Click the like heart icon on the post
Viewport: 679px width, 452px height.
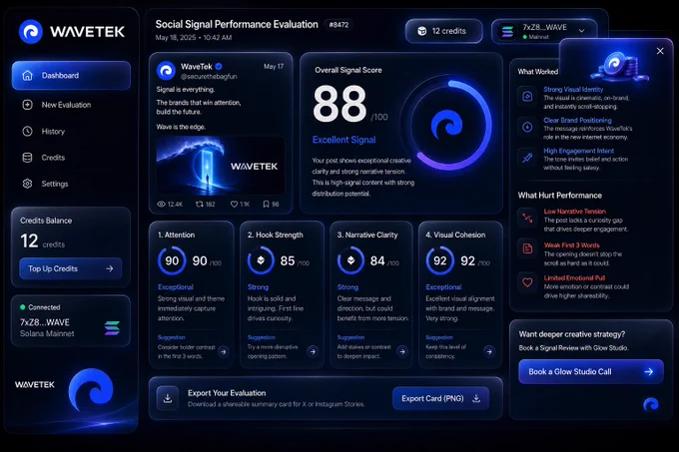click(x=234, y=205)
